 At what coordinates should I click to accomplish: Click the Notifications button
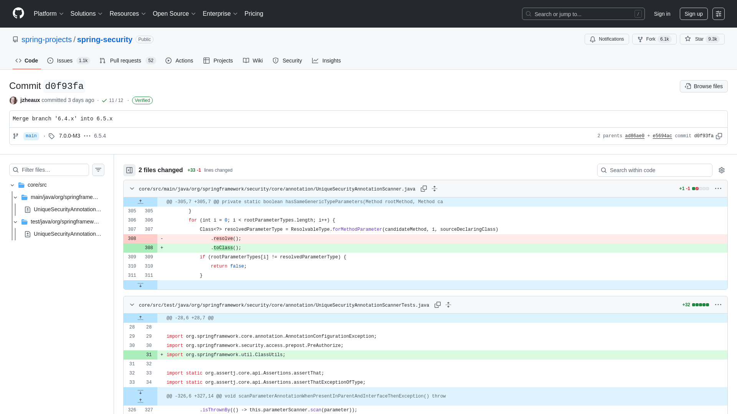[x=607, y=39]
